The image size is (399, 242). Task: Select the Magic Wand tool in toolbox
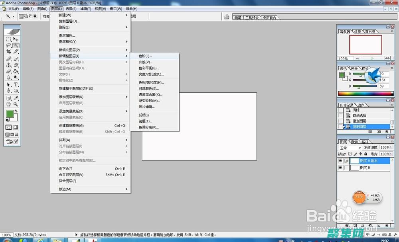[16, 45]
